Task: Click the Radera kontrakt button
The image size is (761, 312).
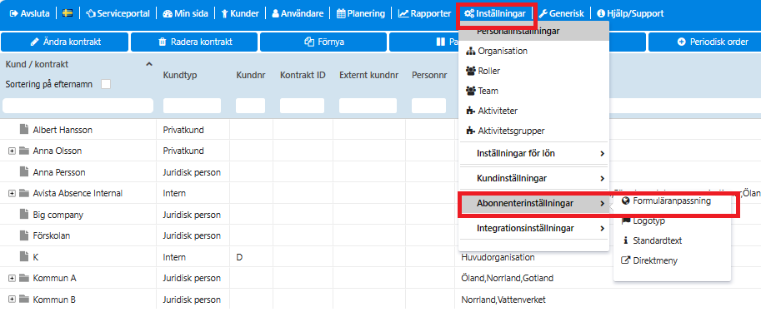Action: coord(194,42)
